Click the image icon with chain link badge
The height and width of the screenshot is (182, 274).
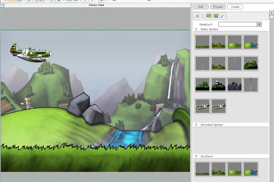(216, 16)
